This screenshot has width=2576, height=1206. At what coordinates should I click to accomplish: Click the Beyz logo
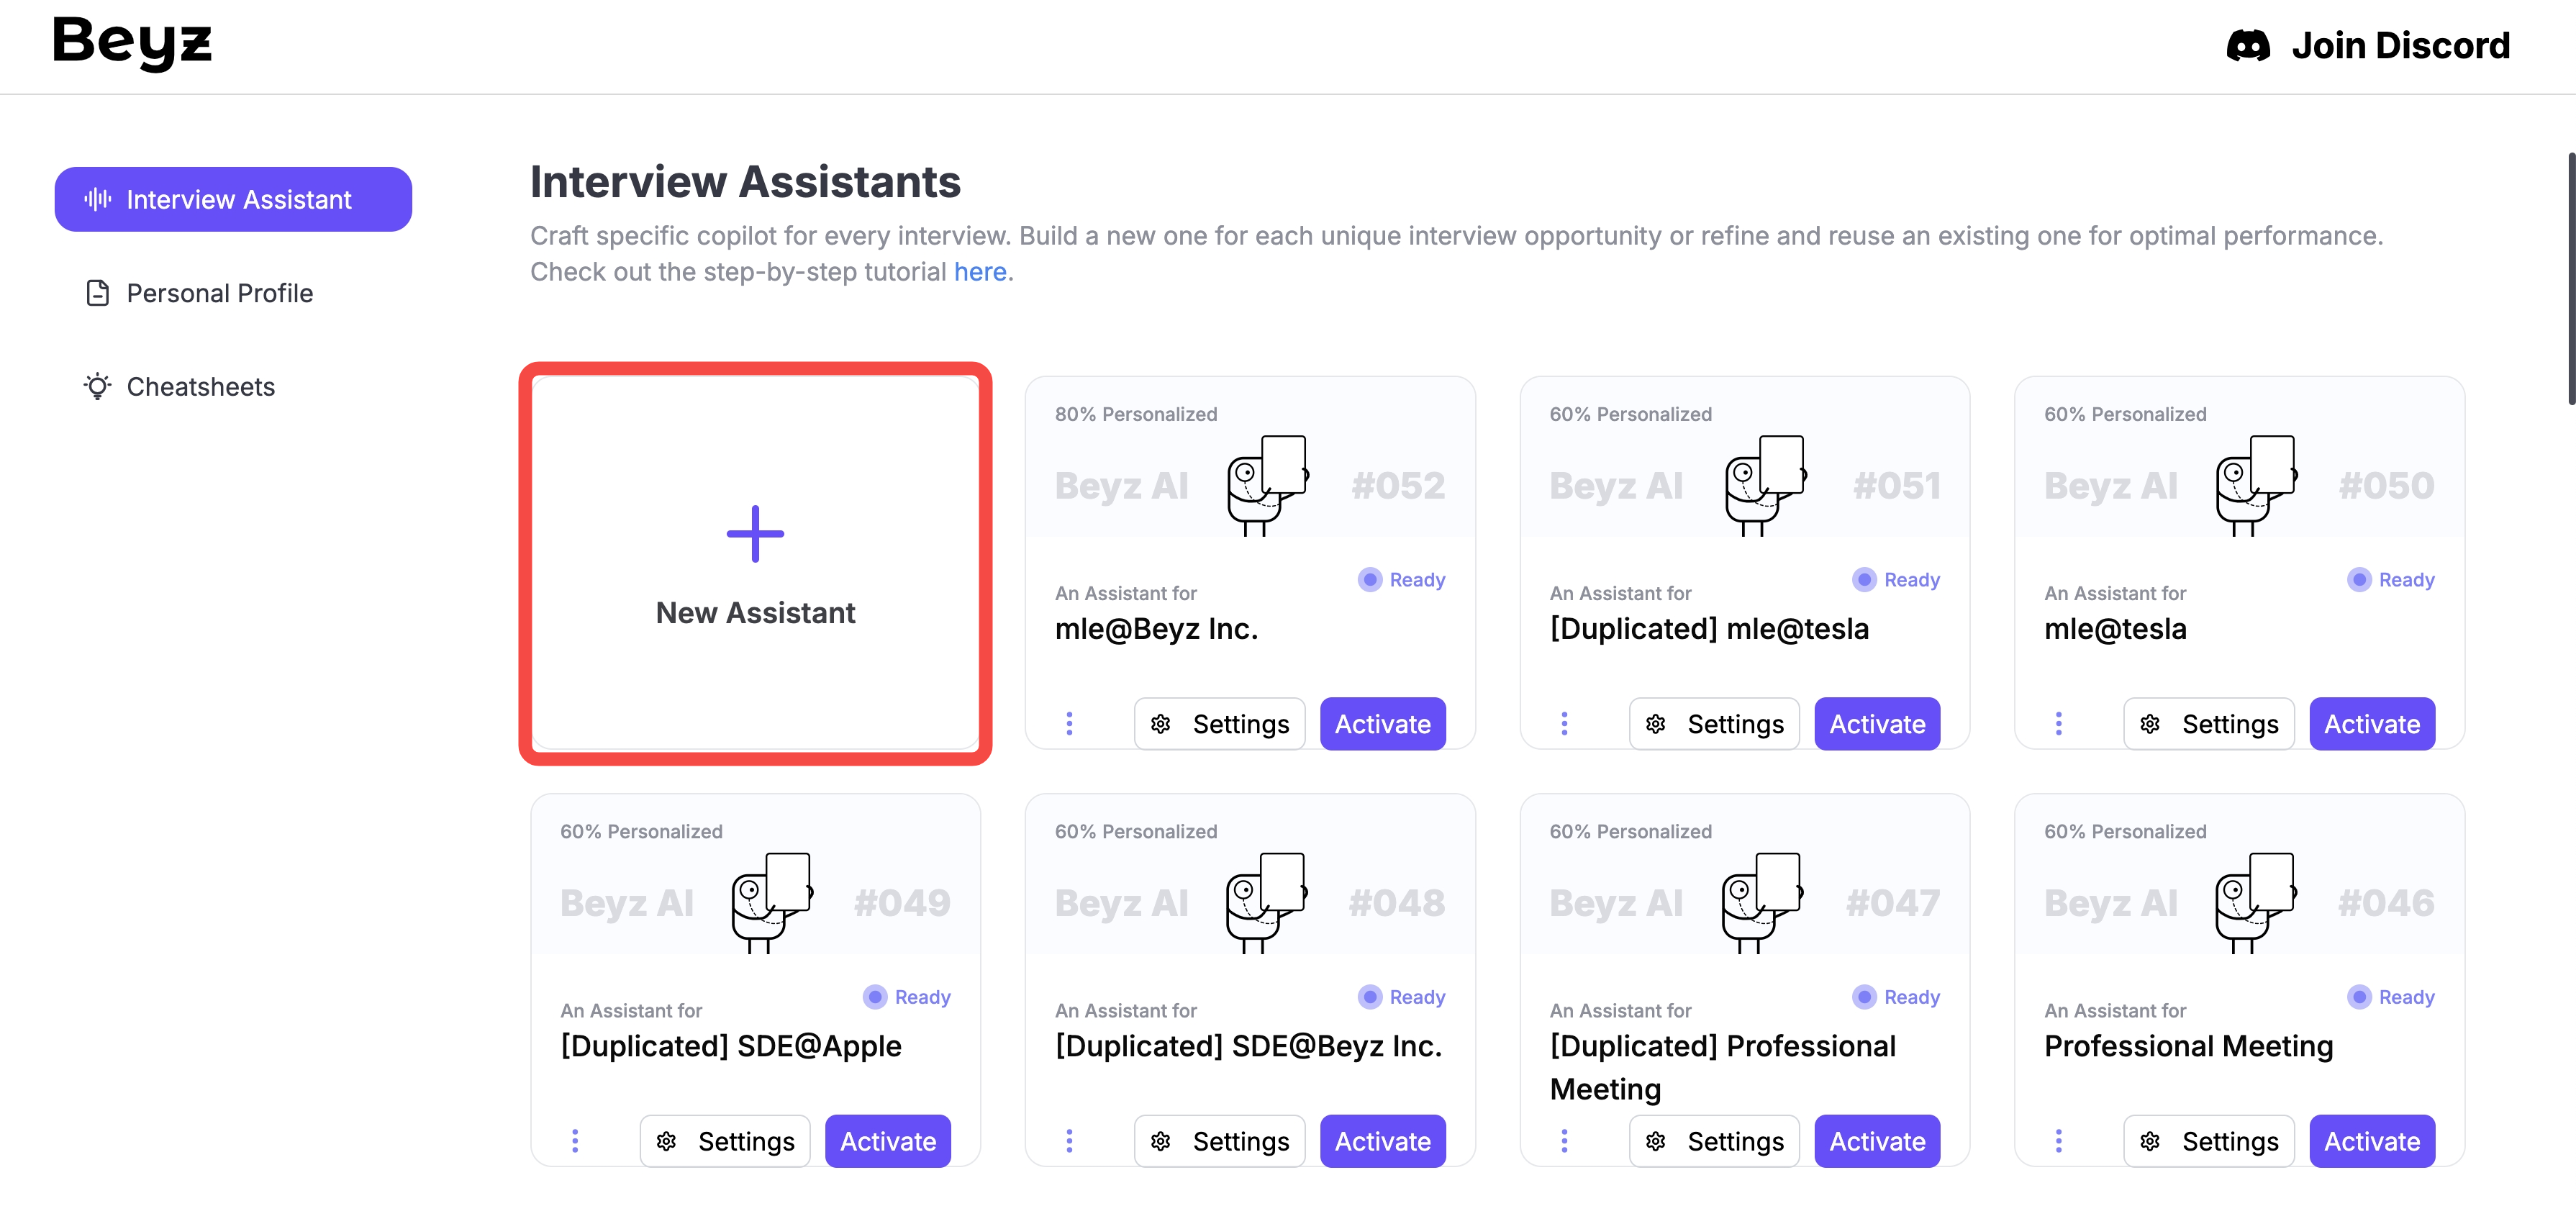[x=132, y=43]
